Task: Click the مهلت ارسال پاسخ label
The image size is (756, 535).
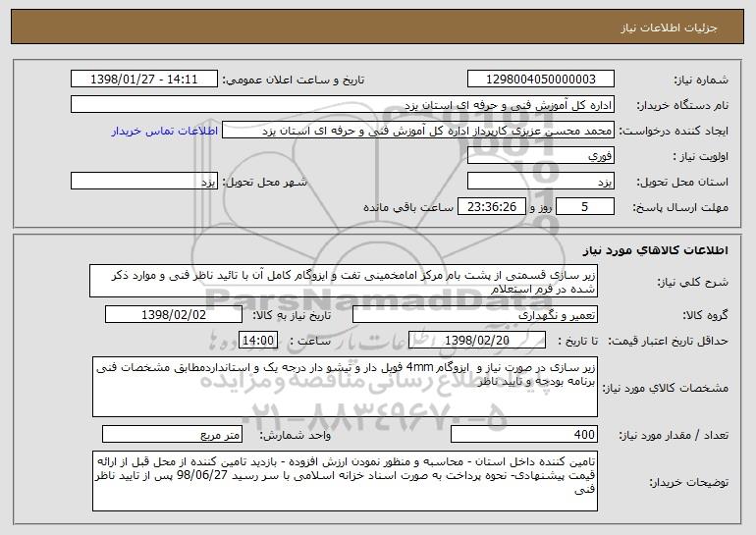Action: (680, 207)
